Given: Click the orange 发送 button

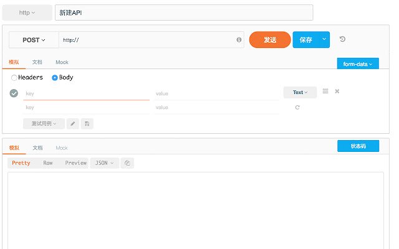Looking at the screenshot, I should point(270,40).
